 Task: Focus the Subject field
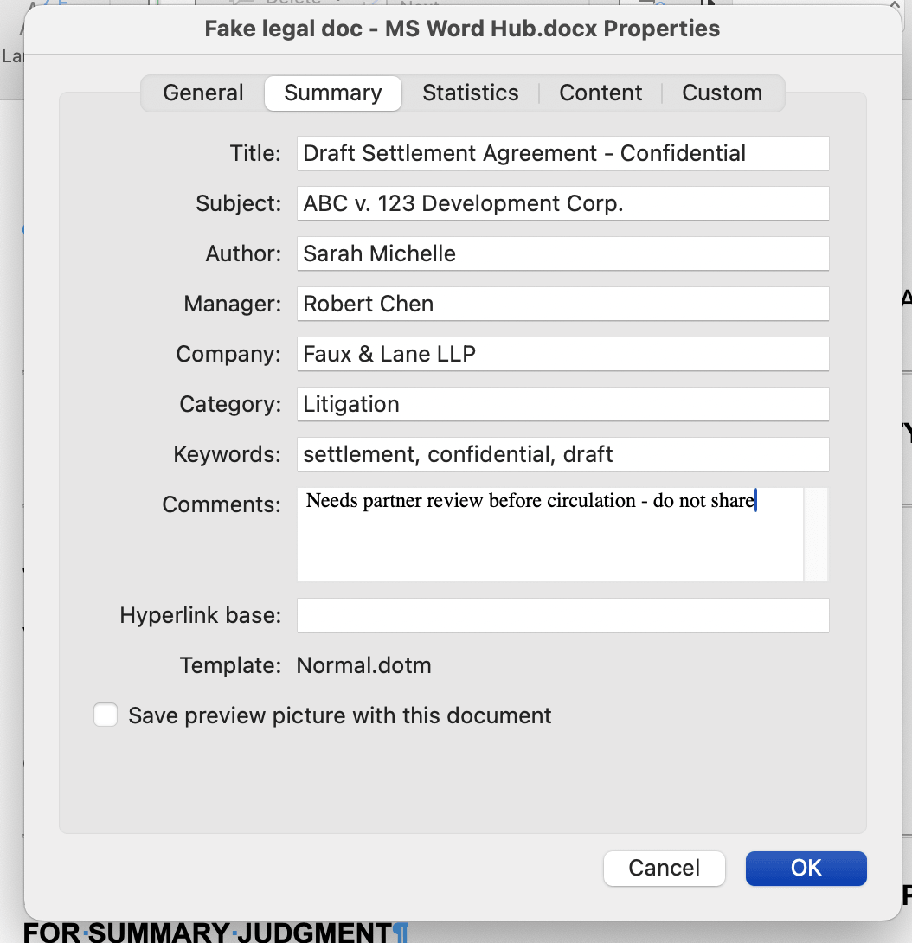tap(562, 204)
